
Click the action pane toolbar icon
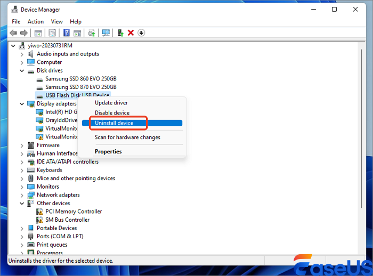(77, 33)
